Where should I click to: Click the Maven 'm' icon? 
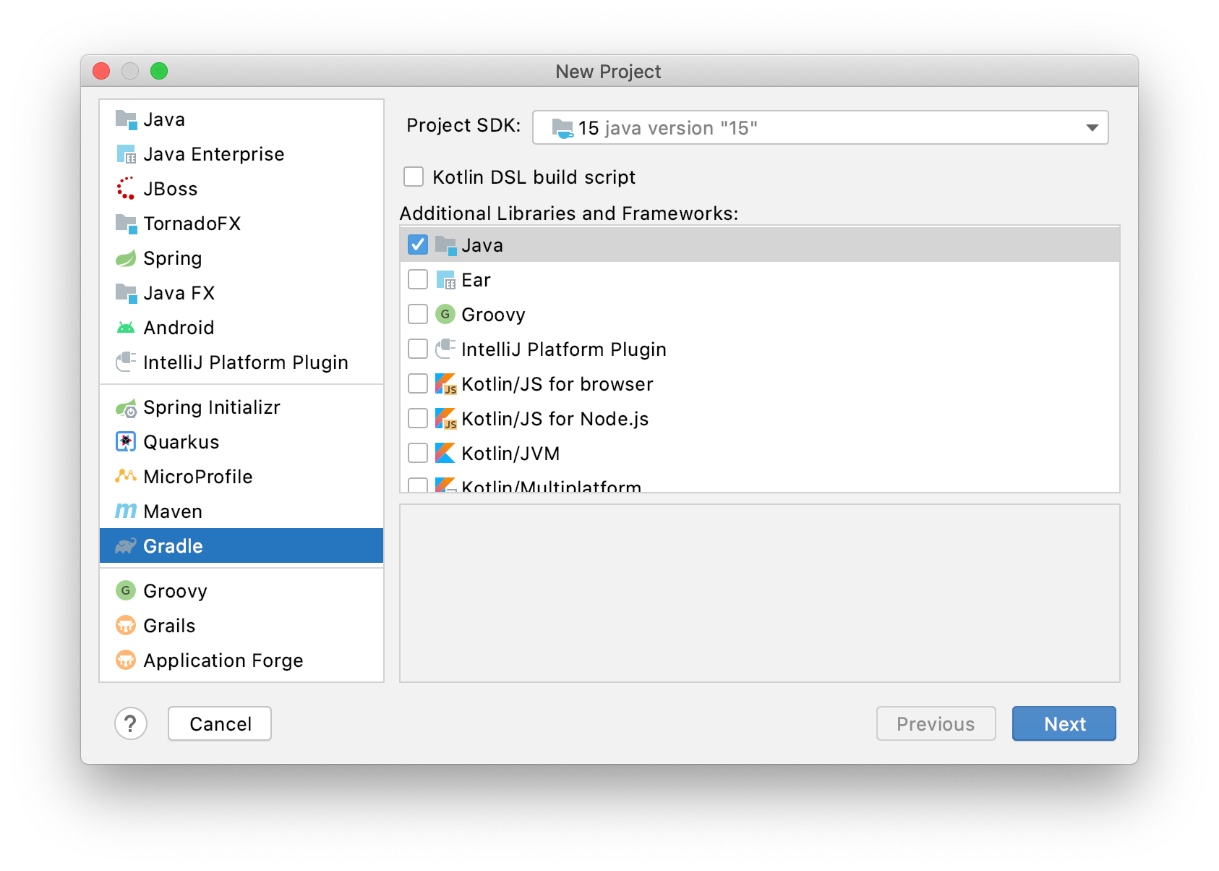[126, 511]
